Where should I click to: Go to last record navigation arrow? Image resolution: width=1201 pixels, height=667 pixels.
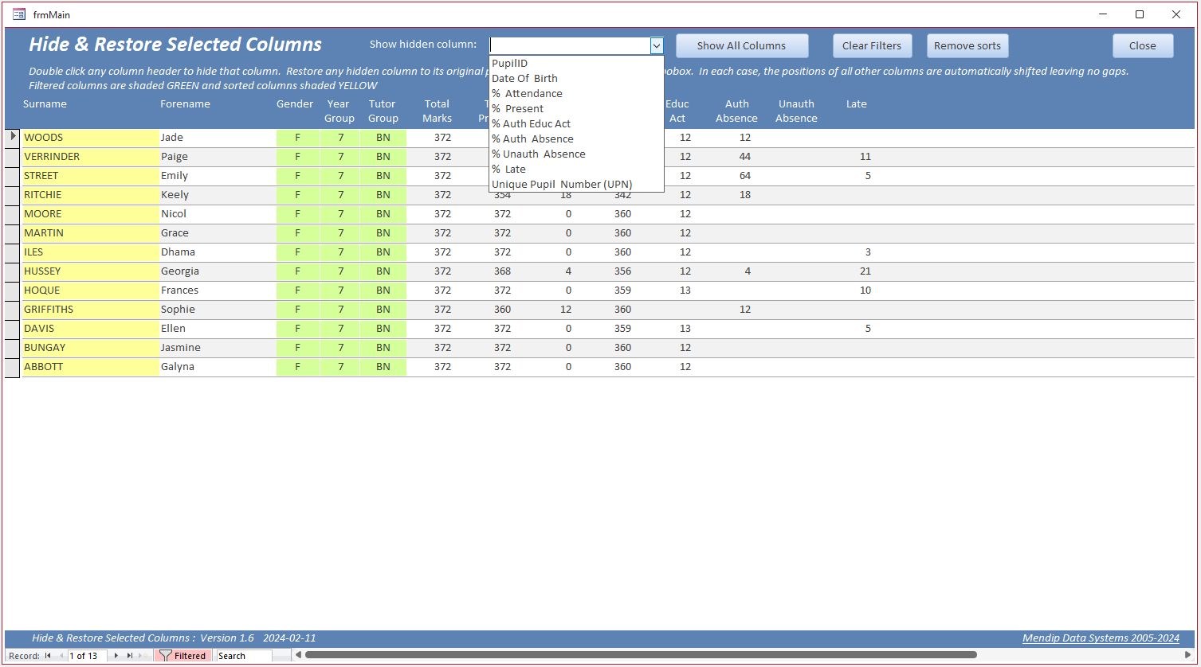click(x=130, y=656)
